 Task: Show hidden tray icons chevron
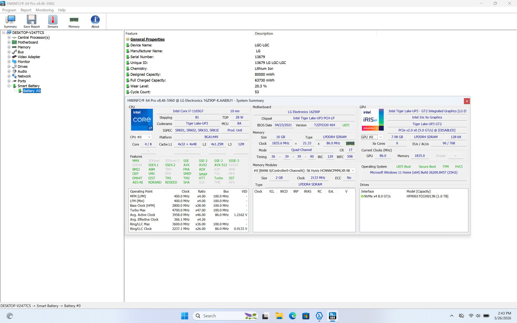pyautogui.click(x=452, y=316)
